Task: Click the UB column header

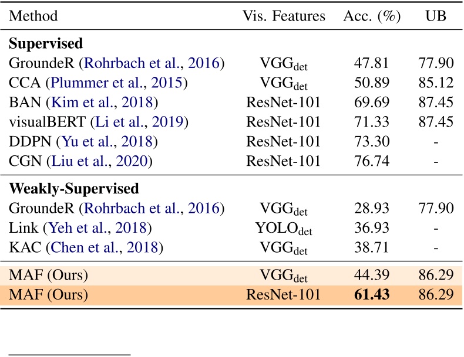Action: tap(435, 16)
